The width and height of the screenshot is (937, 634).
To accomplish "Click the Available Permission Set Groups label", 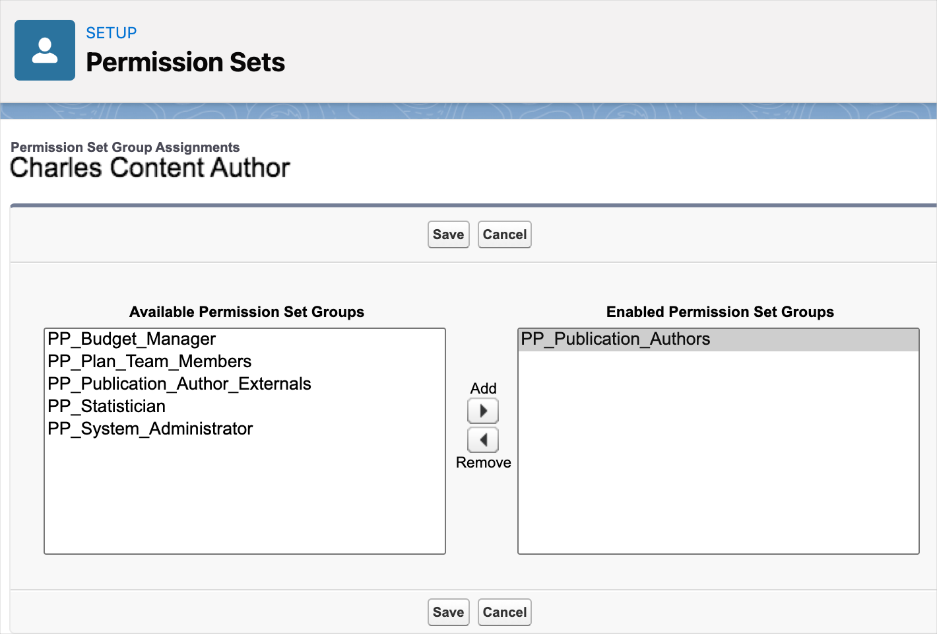I will [x=246, y=312].
